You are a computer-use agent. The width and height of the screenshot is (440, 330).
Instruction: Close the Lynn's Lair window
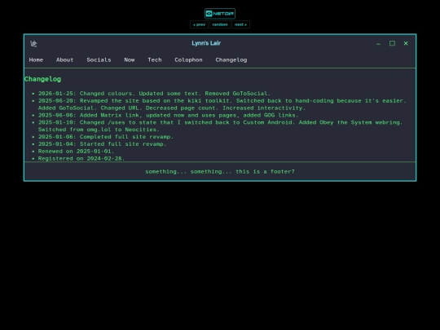pyautogui.click(x=406, y=43)
